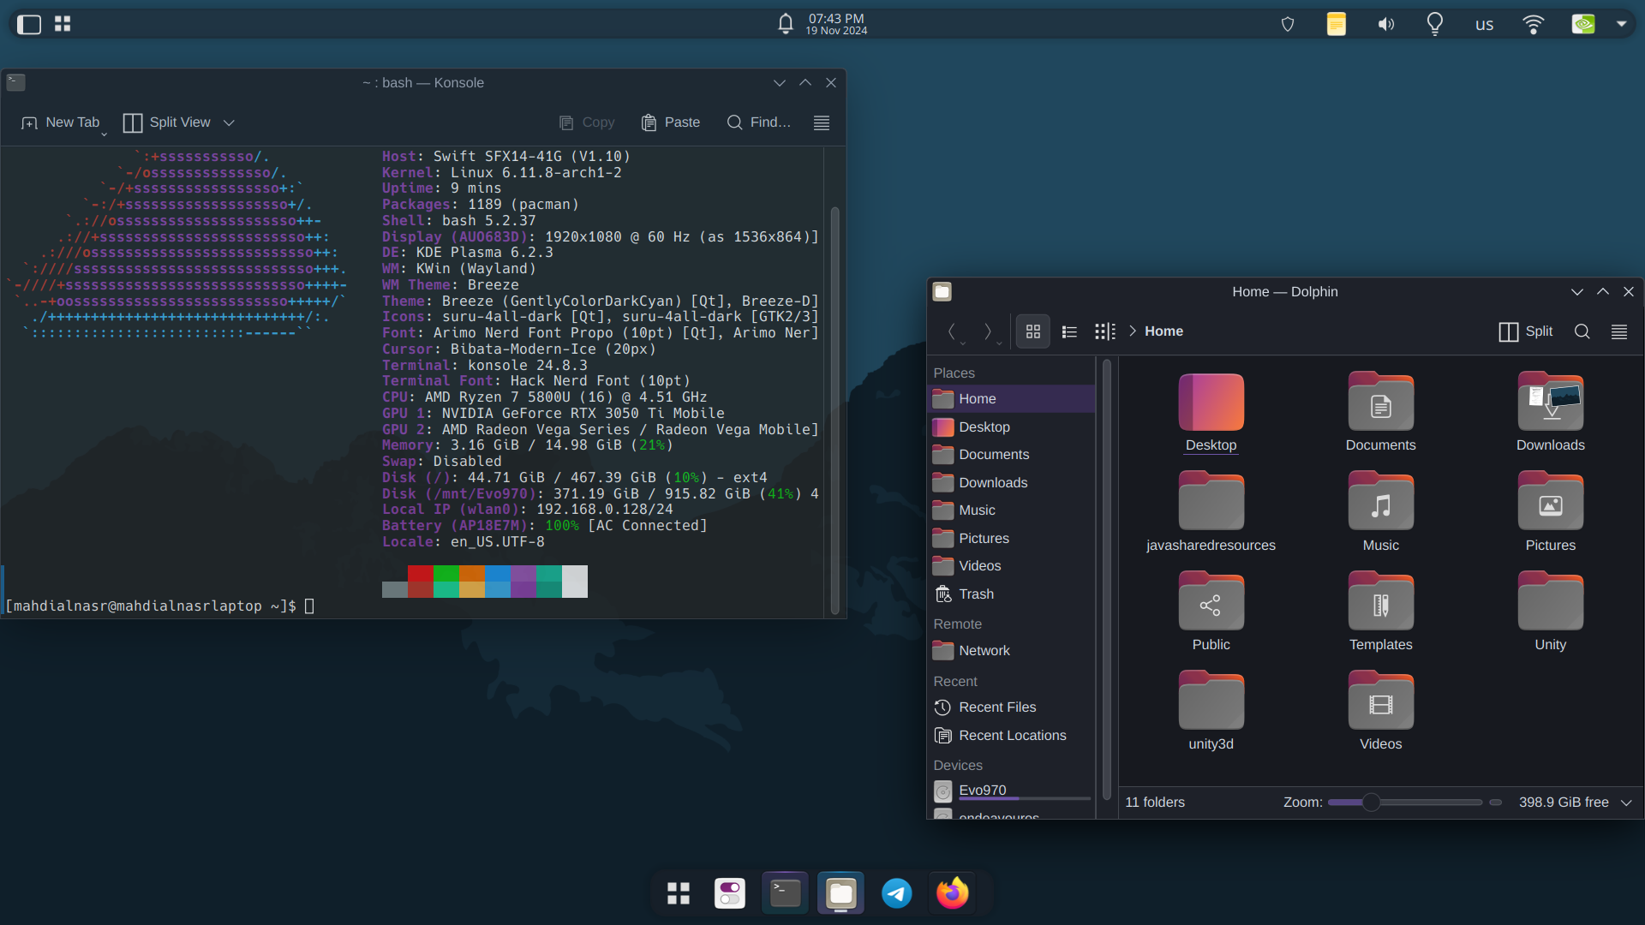Click the notifications bell in top panel

coord(785,24)
